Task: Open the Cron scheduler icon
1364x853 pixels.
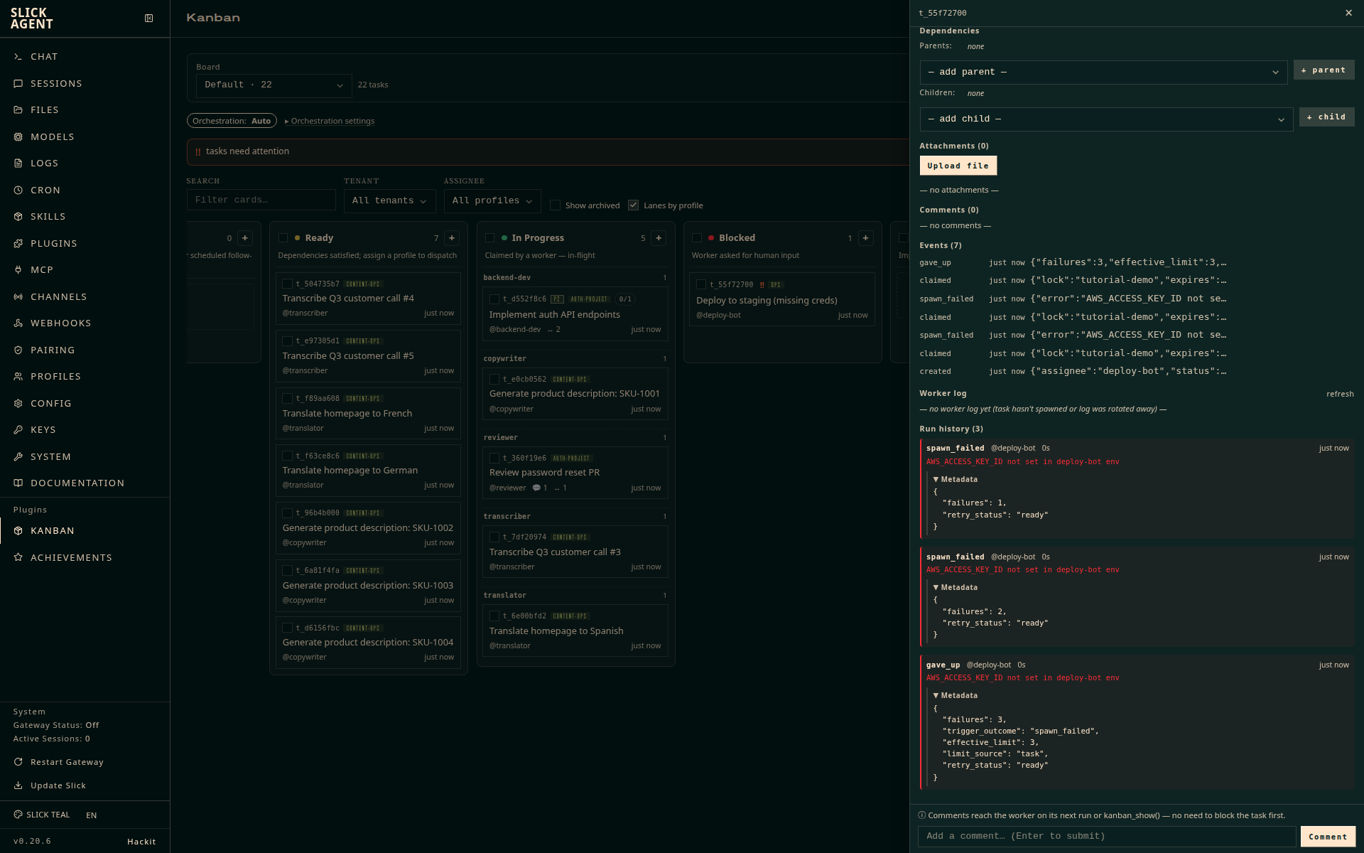Action: (x=18, y=190)
